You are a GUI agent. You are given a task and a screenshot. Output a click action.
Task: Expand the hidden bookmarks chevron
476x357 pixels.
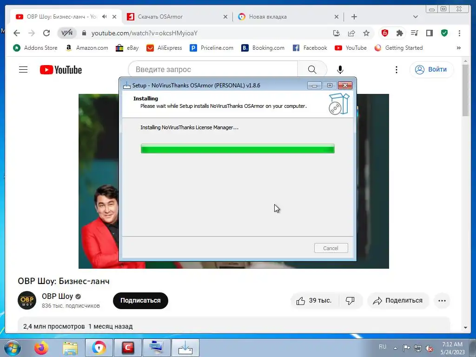point(459,48)
